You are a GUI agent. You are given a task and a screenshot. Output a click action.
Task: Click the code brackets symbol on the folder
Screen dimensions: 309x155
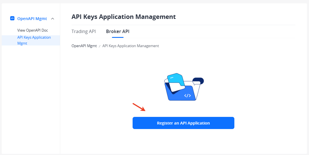click(187, 95)
